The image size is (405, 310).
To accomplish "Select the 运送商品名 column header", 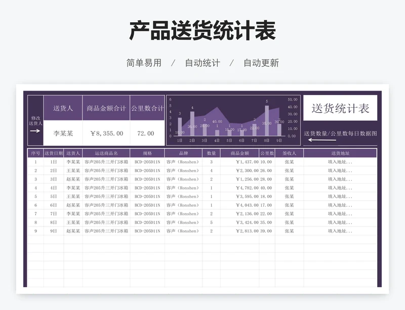I will point(106,153).
